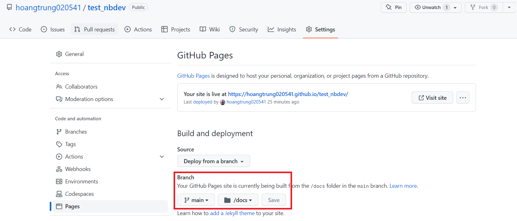Open the Insights tab
517x221 pixels.
[x=282, y=29]
